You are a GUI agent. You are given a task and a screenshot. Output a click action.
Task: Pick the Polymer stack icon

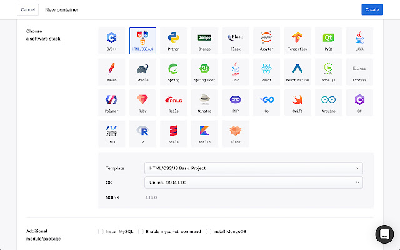pyautogui.click(x=112, y=102)
